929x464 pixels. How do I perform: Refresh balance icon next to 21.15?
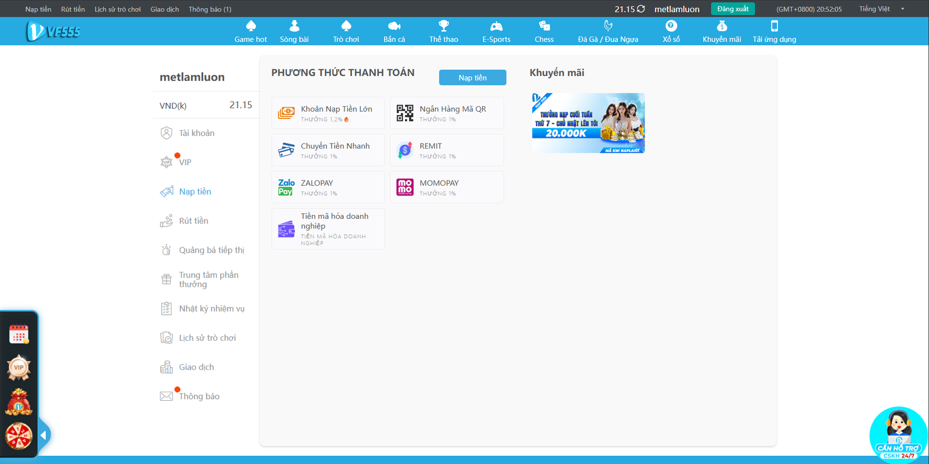click(x=641, y=9)
